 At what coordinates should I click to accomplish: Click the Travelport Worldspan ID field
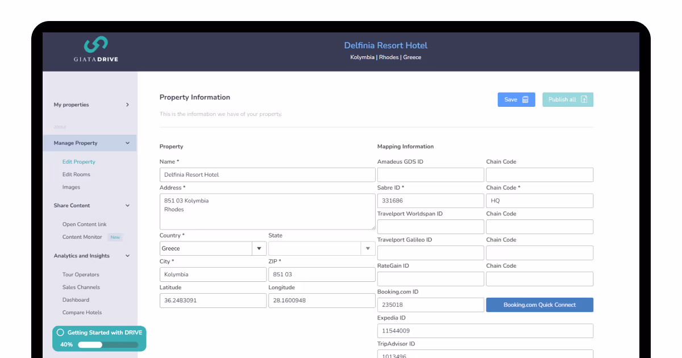coord(431,227)
